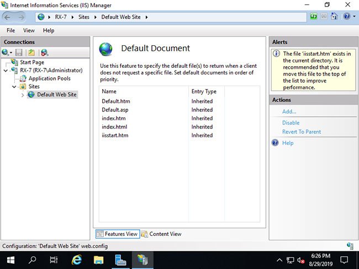
Task: Open the dropdown arrow of the New Connection icon
Action: 10,53
